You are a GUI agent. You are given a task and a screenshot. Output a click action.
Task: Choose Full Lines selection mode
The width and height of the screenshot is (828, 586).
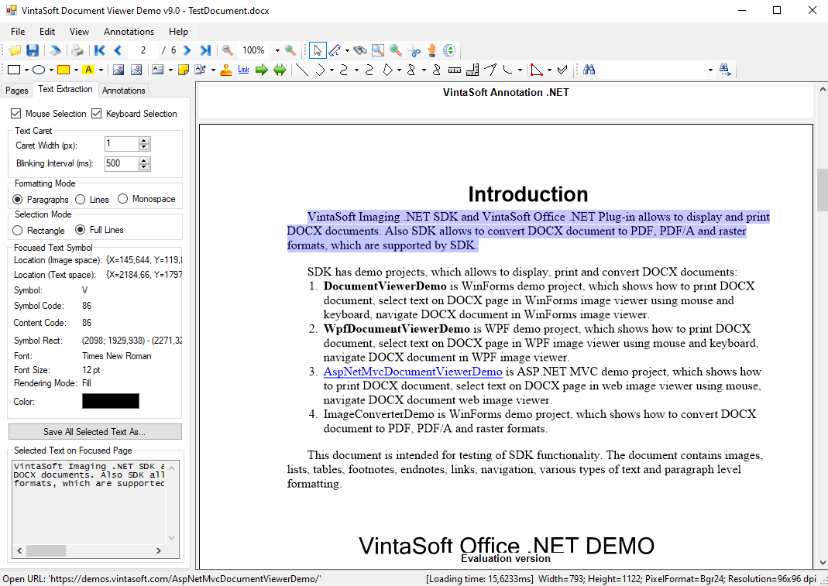(81, 230)
